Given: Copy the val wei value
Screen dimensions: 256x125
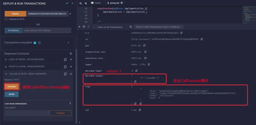Looking at the screenshot, I should pyautogui.click(x=140, y=110).
